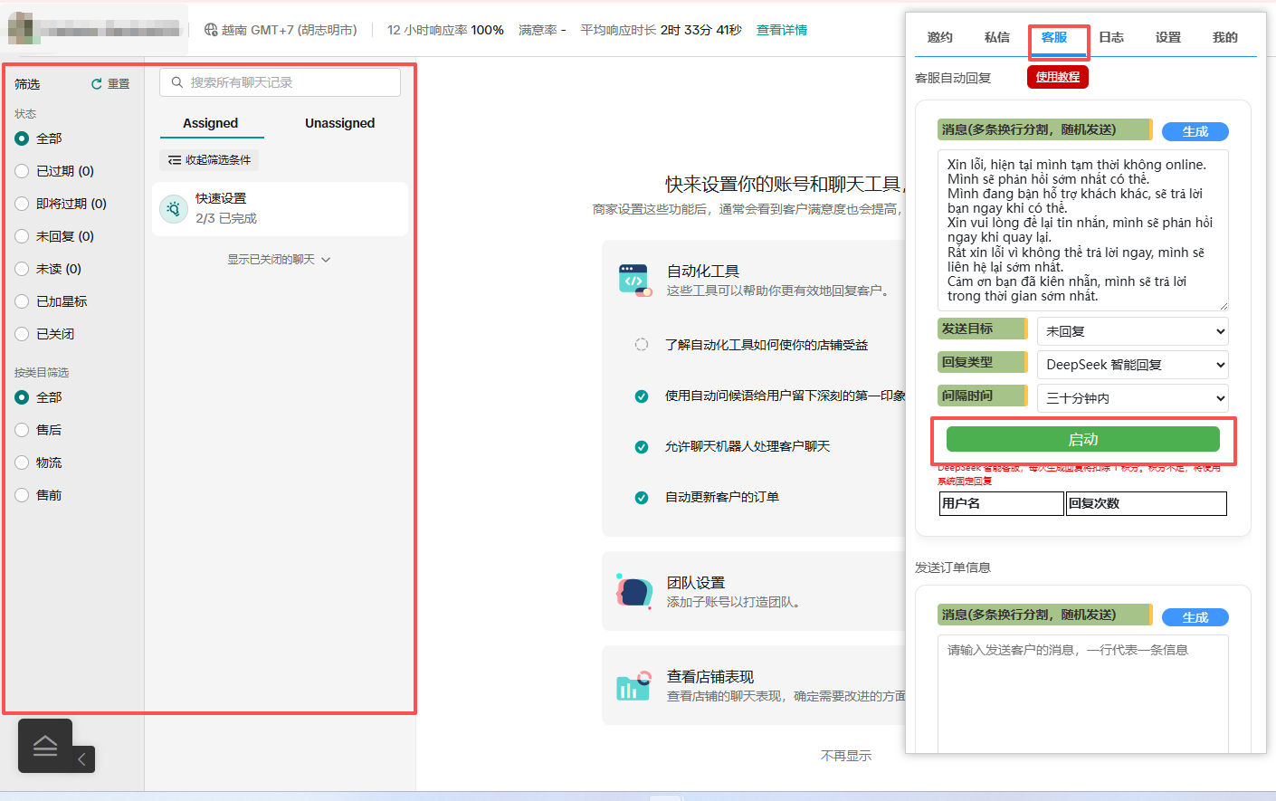Select the 已加星标 status radio button

coord(23,301)
